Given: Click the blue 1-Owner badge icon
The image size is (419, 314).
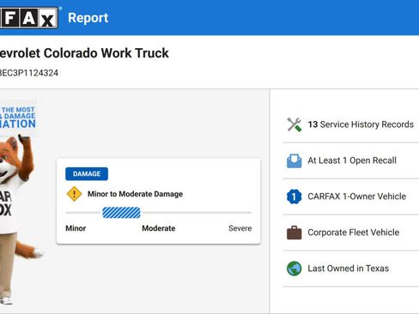Looking at the screenshot, I should [x=295, y=196].
